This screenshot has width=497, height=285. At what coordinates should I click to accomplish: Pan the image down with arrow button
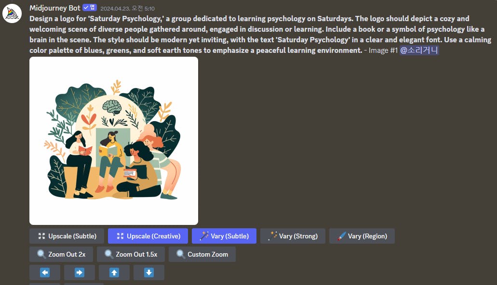pos(149,273)
